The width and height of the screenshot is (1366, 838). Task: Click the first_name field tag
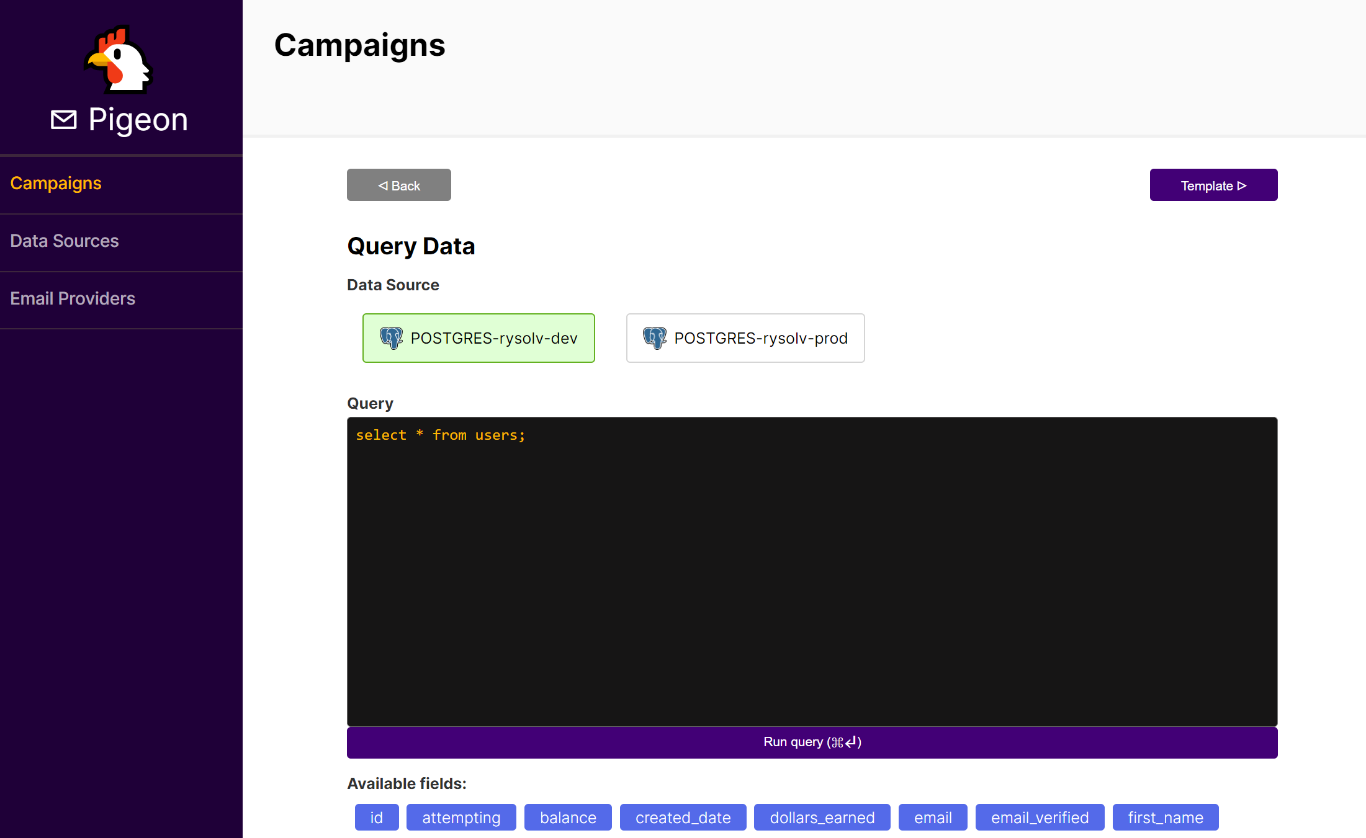(x=1165, y=818)
